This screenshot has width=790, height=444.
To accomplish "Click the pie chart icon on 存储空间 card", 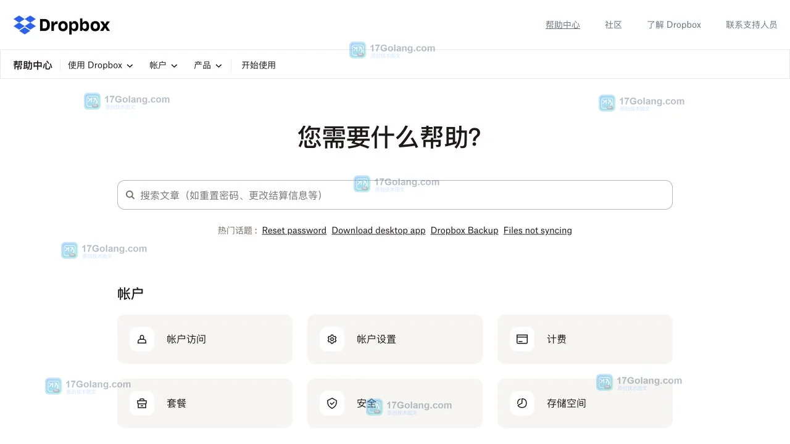I will tap(522, 403).
